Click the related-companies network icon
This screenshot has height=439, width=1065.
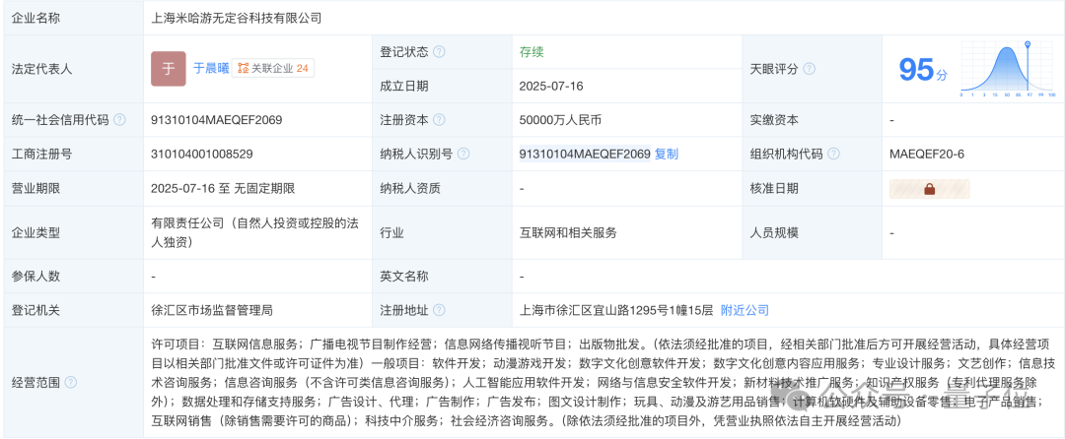coord(244,69)
